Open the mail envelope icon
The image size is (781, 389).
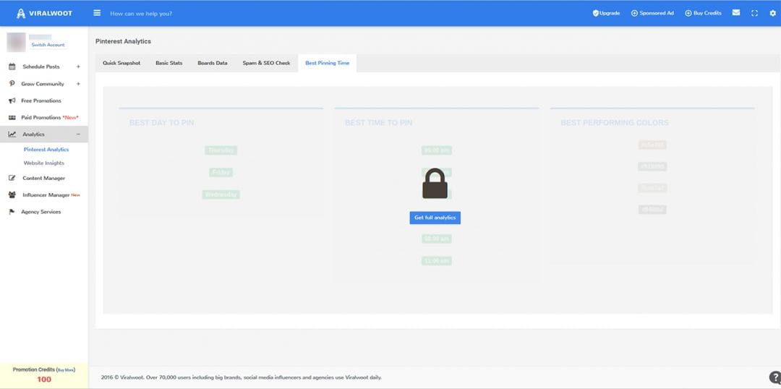pos(736,13)
